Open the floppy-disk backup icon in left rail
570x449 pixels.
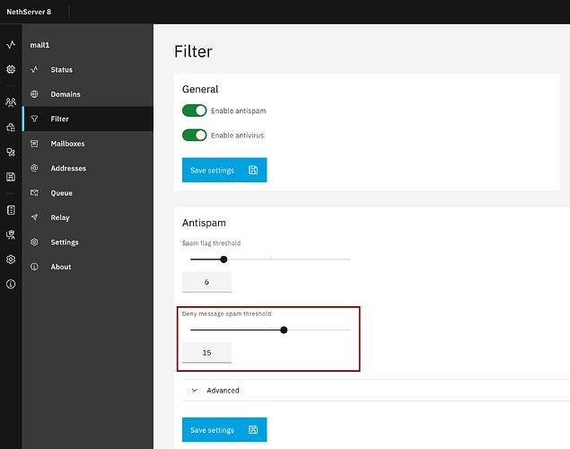11,177
